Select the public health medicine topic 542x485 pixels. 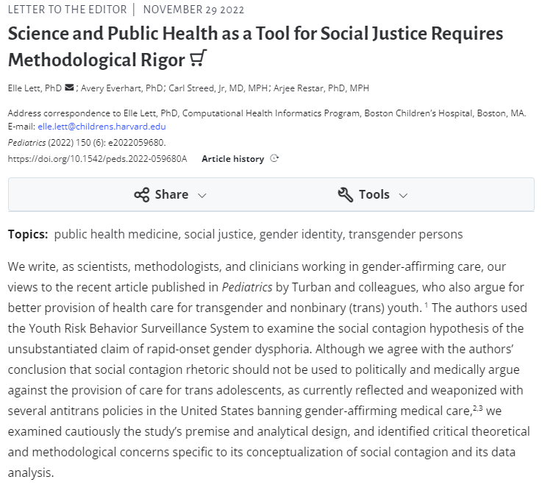pyautogui.click(x=116, y=234)
